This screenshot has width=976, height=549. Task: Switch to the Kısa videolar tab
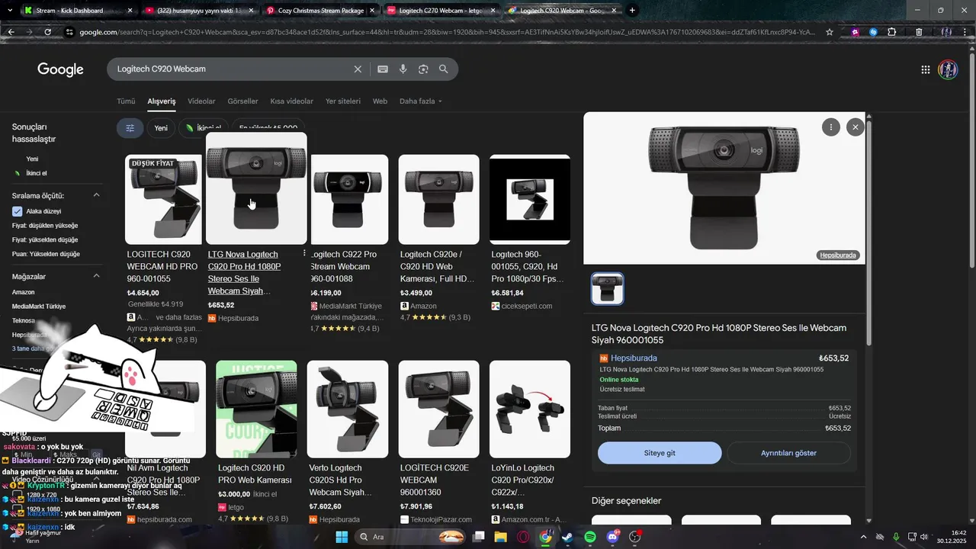(291, 101)
